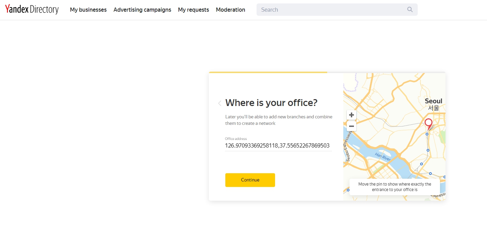Focus the top Search field
487x248 pixels.
331,10
